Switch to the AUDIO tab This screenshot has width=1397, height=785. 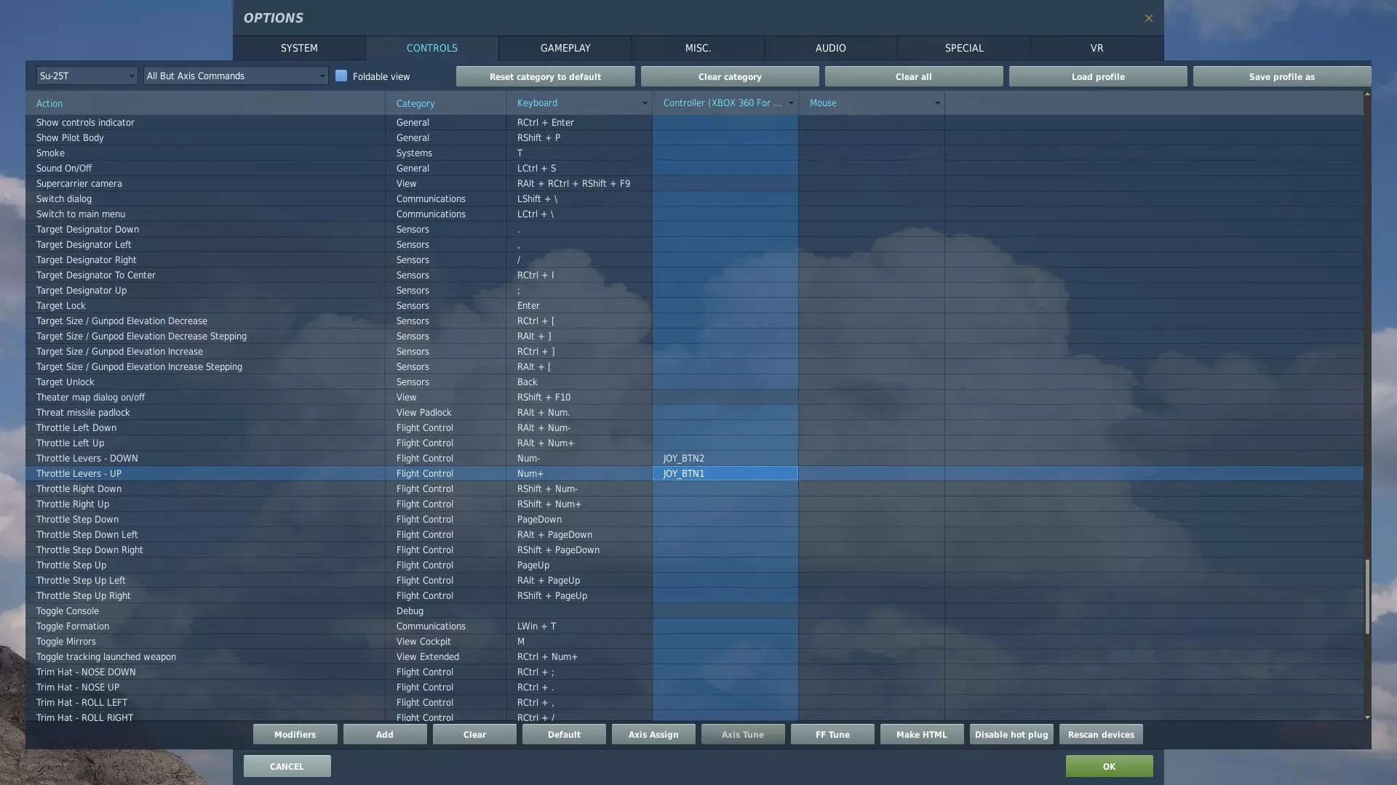[830, 48]
